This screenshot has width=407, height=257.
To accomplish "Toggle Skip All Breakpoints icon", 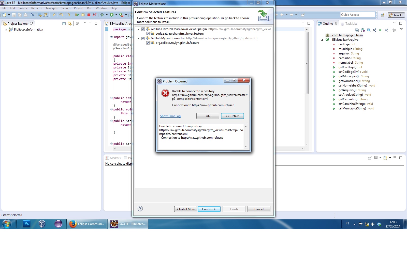I will (33, 15).
